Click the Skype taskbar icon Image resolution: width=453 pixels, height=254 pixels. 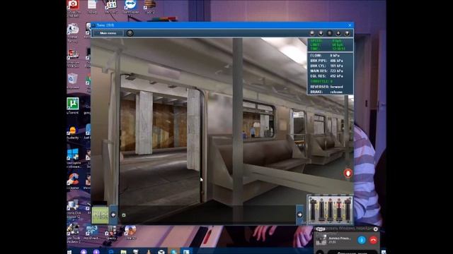(x=174, y=252)
